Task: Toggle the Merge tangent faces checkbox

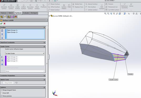Action: pyautogui.click(x=1, y=90)
